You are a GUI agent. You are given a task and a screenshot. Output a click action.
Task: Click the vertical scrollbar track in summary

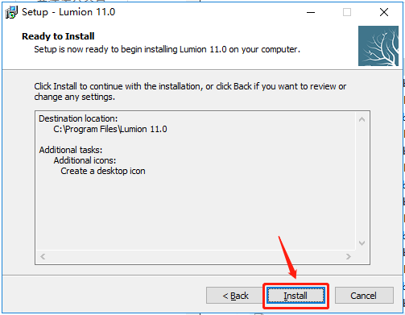click(x=362, y=181)
